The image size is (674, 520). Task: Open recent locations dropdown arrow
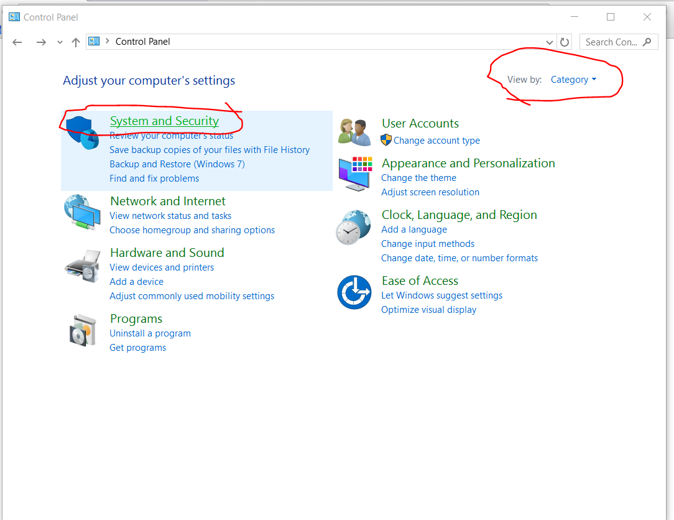coord(60,42)
